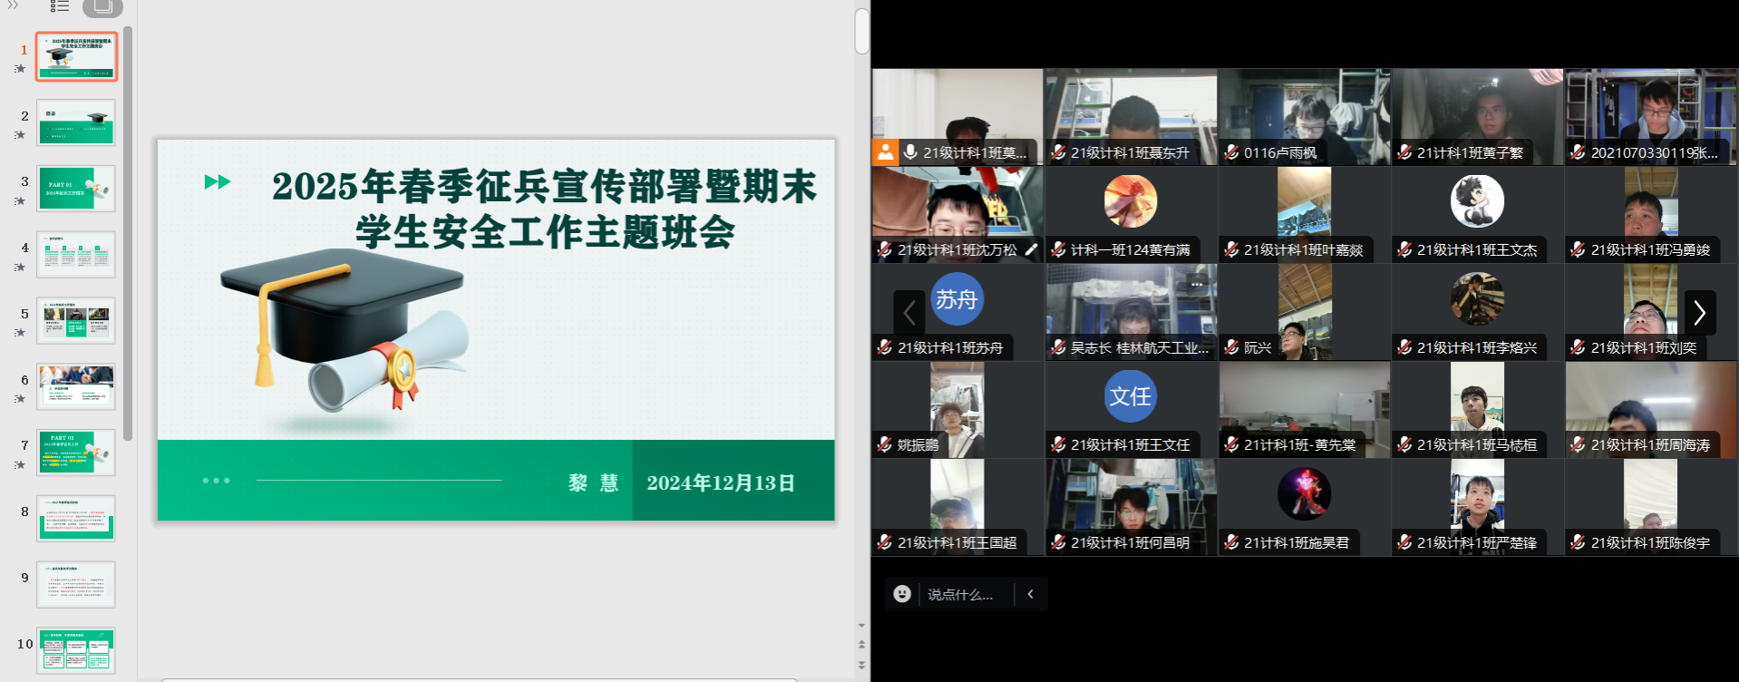The width and height of the screenshot is (1739, 682).
Task: Collapse the chat bar with the arrow
Action: point(1030,594)
